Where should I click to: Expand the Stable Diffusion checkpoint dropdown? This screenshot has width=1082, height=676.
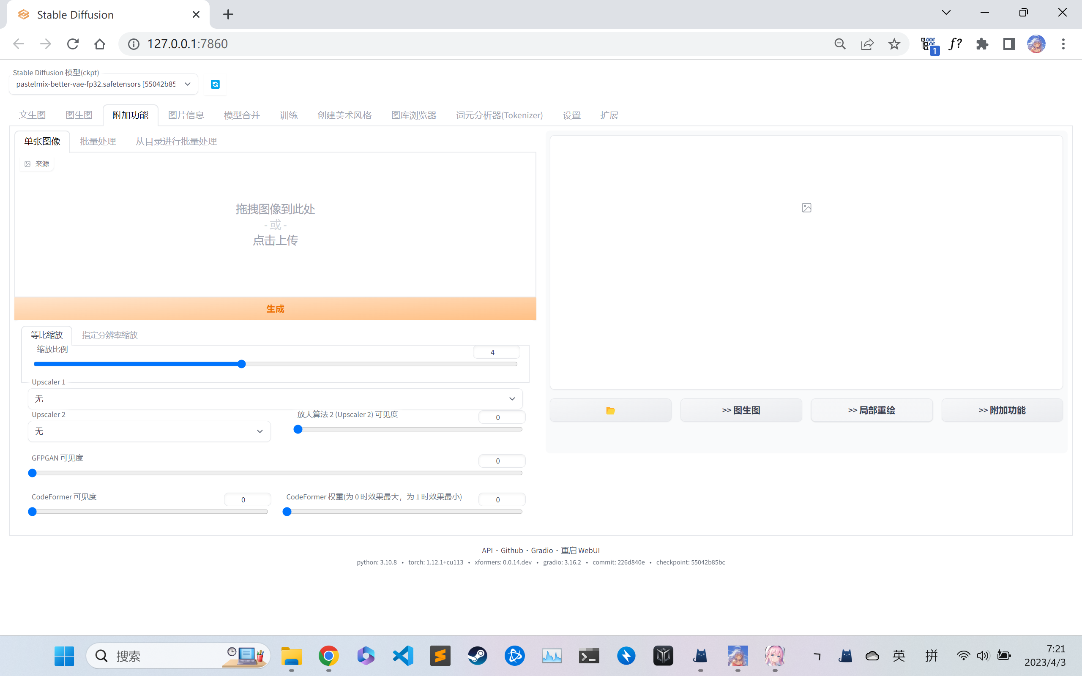pos(188,84)
